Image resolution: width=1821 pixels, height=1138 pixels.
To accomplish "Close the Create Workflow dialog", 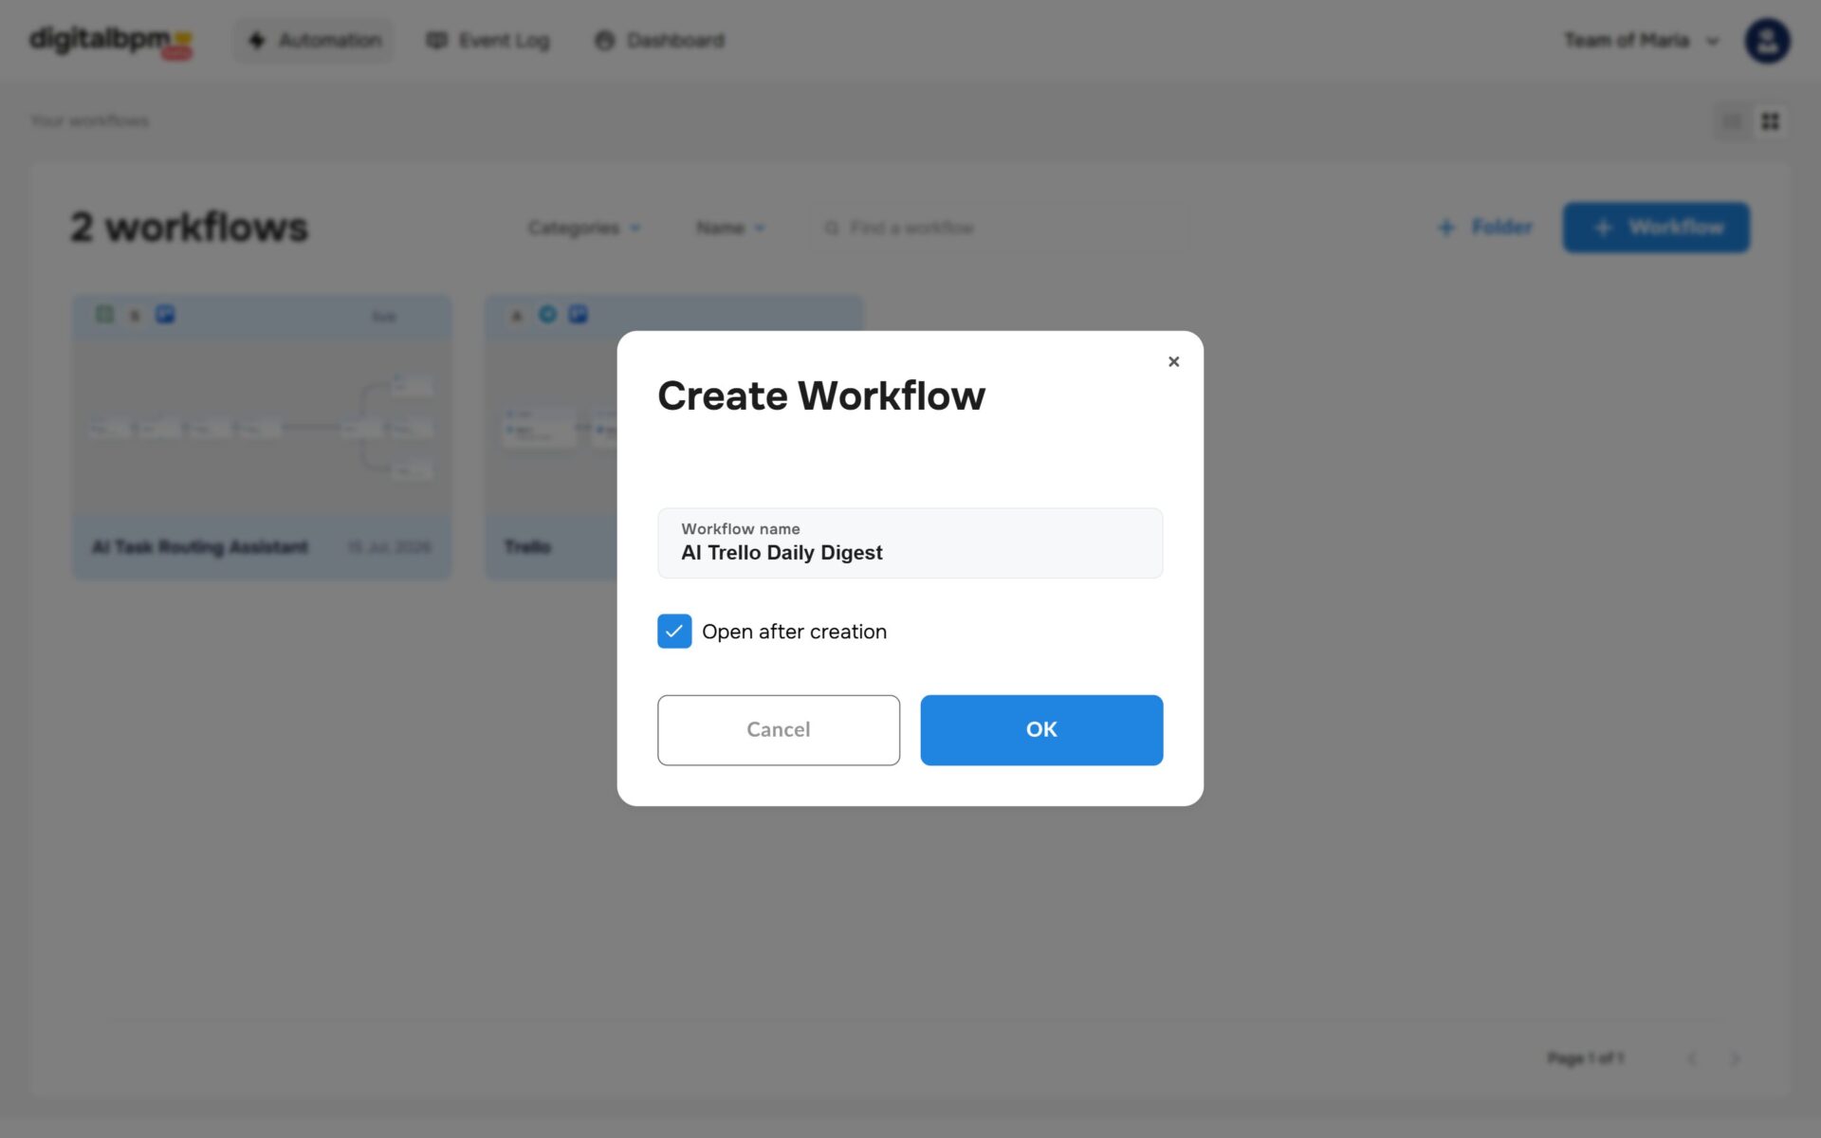I will coord(1173,361).
